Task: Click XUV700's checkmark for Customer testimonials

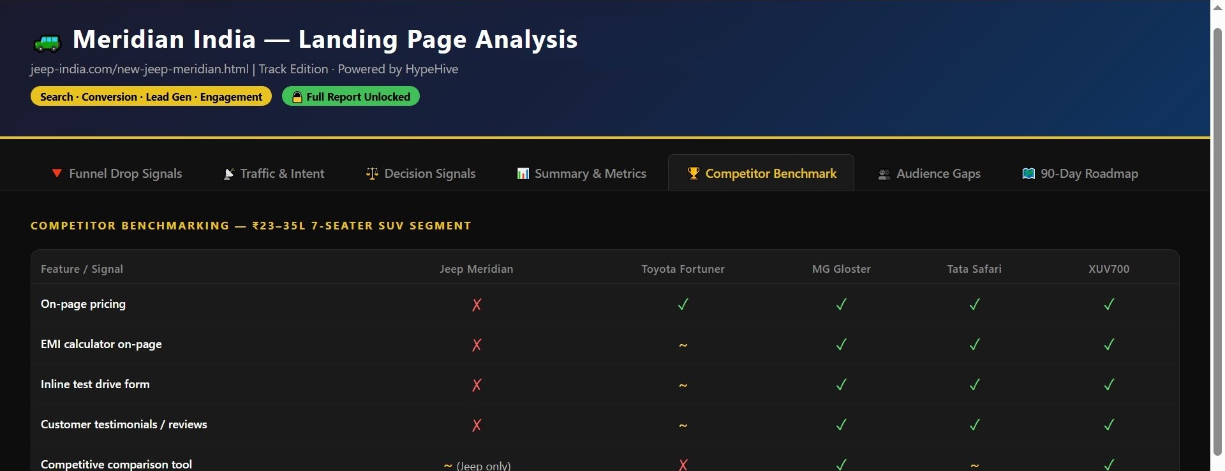Action: [1109, 425]
